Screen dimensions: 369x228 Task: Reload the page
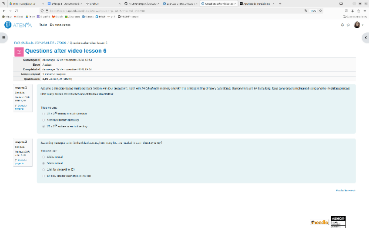click(17, 11)
